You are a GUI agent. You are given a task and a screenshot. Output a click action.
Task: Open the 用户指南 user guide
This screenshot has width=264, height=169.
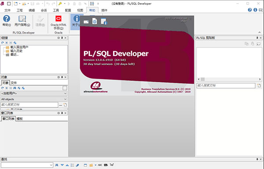coord(22,21)
